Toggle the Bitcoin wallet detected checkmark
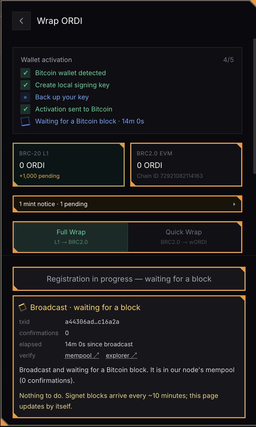This screenshot has width=256, height=427. 25,73
